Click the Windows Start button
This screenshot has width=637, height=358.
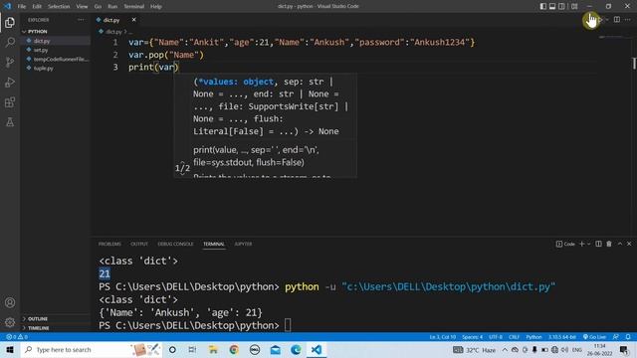coord(9,349)
